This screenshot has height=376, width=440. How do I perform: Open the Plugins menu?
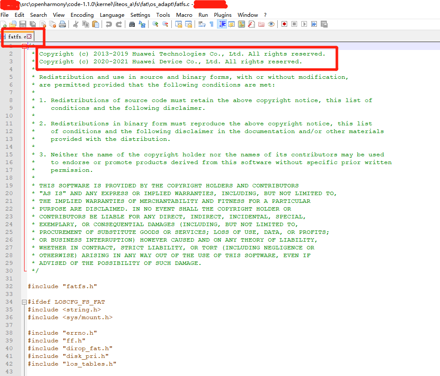(223, 15)
